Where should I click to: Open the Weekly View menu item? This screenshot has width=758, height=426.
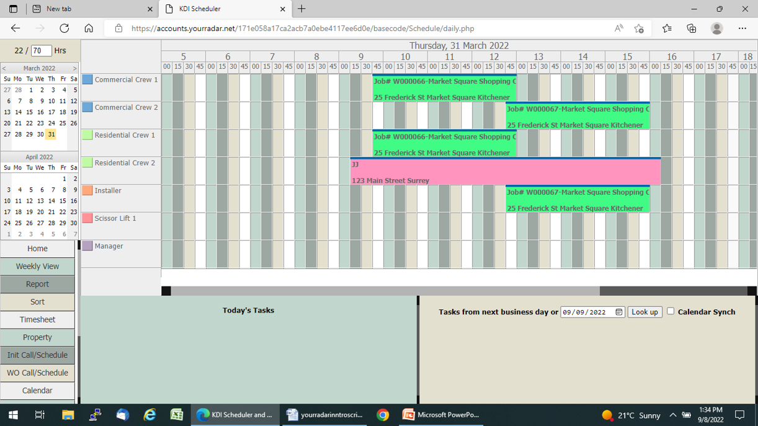pos(37,267)
